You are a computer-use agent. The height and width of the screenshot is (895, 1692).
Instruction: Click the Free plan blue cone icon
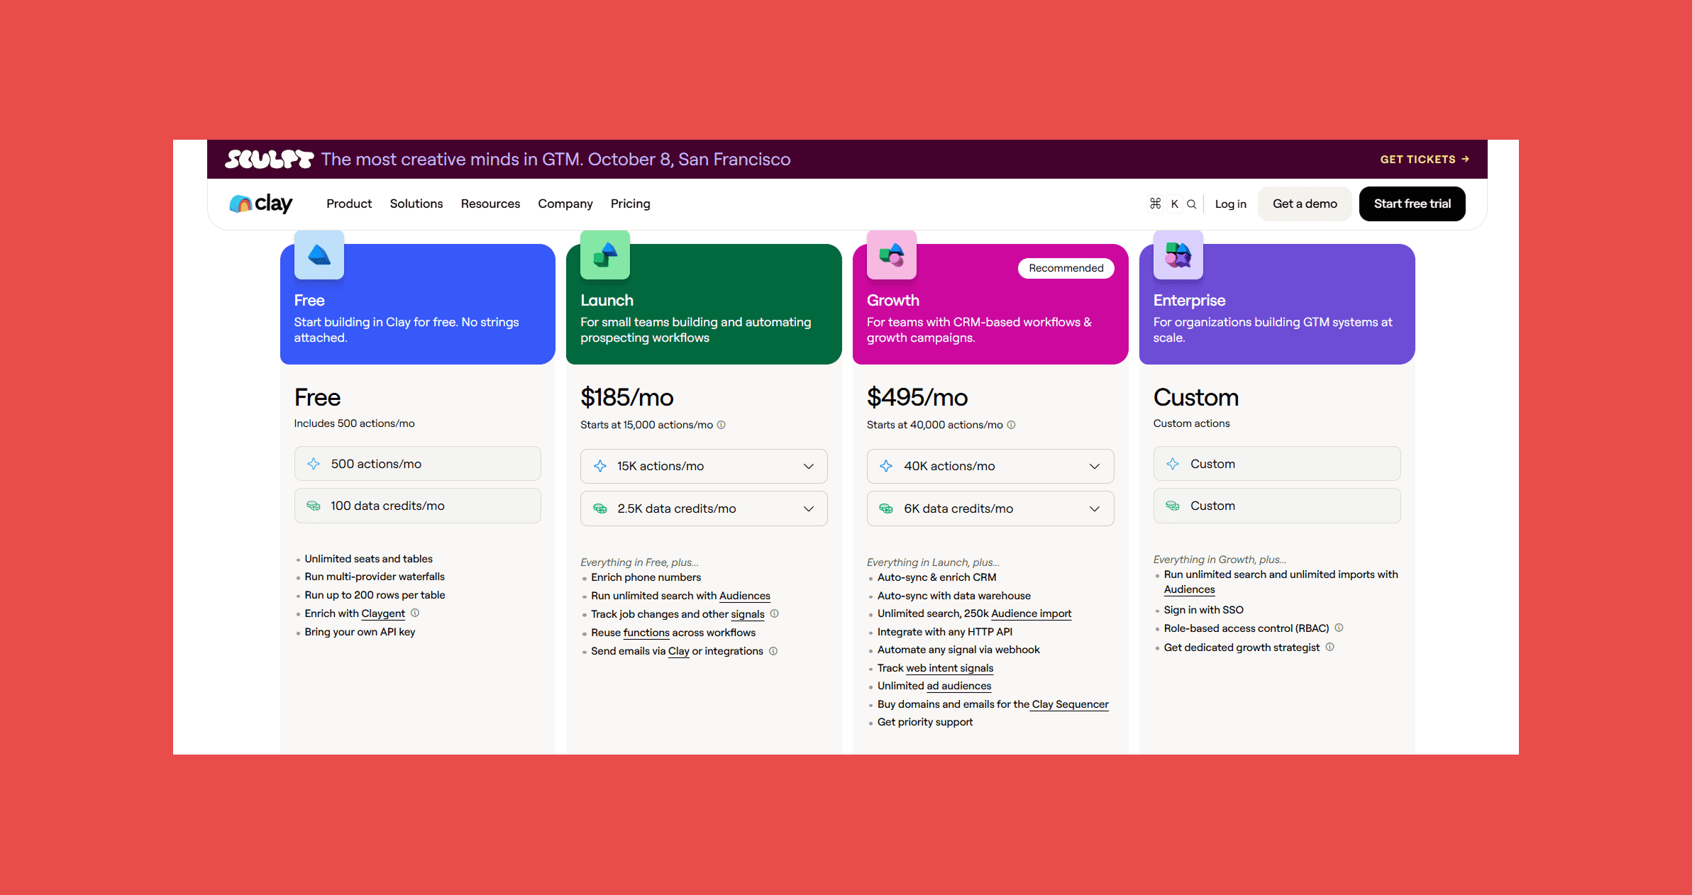coord(319,255)
